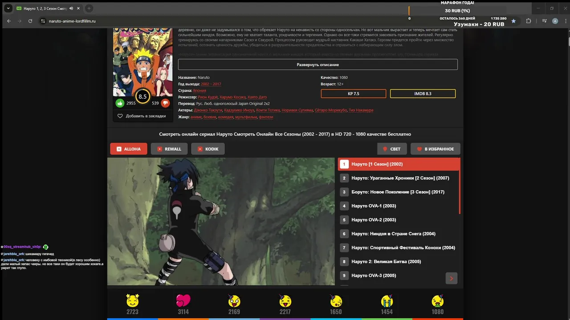Go back to the previous page
The width and height of the screenshot is (570, 320).
pos(9,21)
